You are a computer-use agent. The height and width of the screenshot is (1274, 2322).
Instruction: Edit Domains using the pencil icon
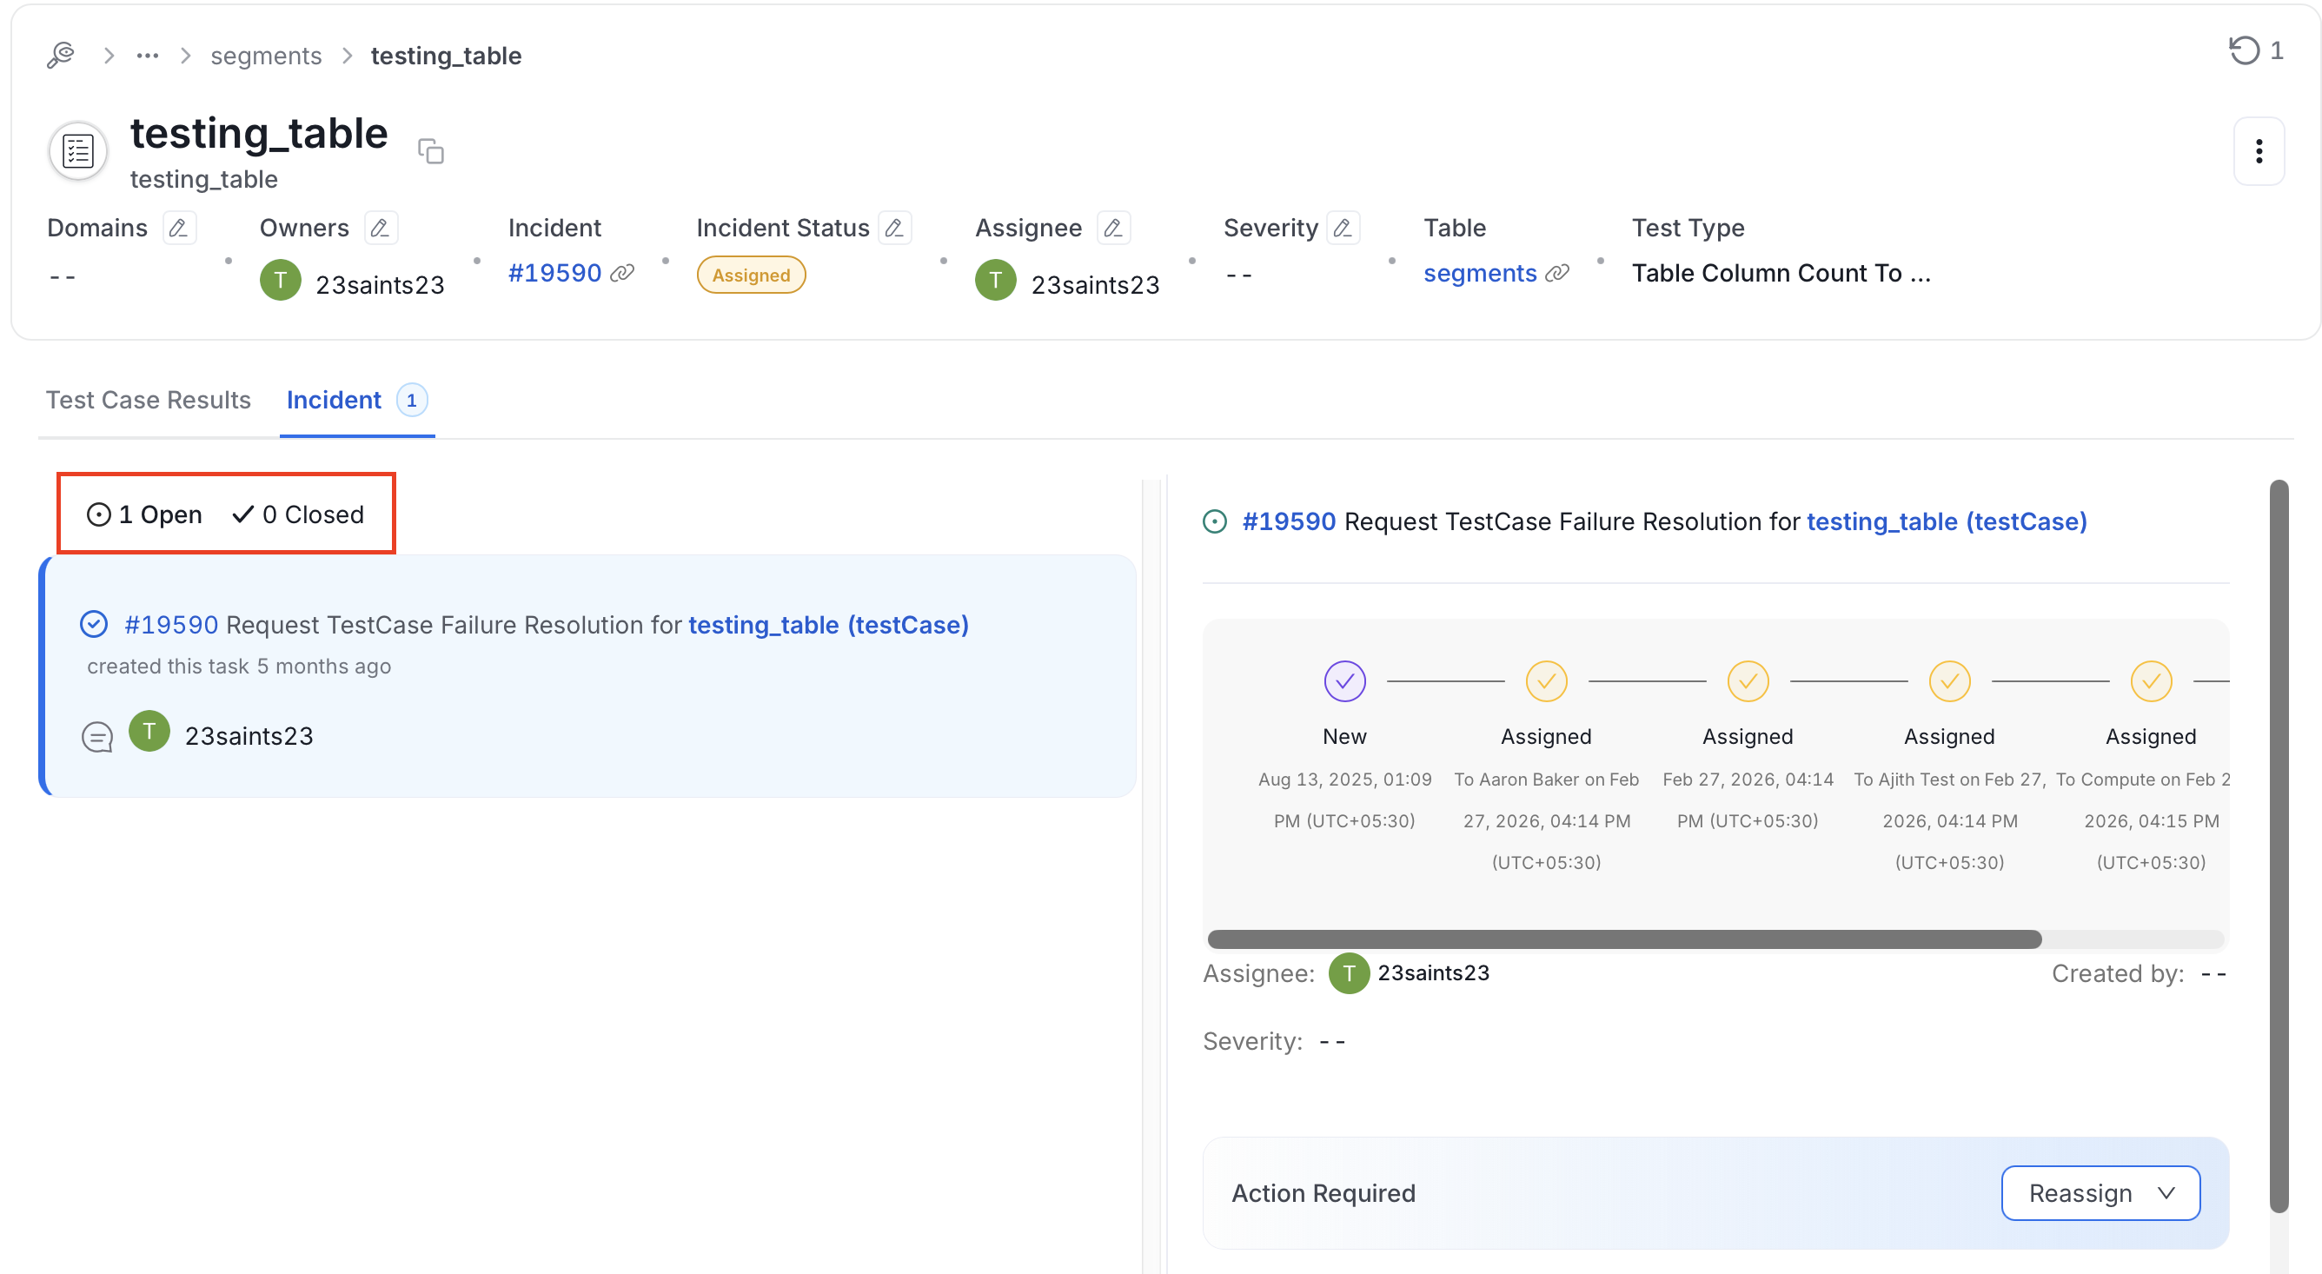tap(178, 228)
